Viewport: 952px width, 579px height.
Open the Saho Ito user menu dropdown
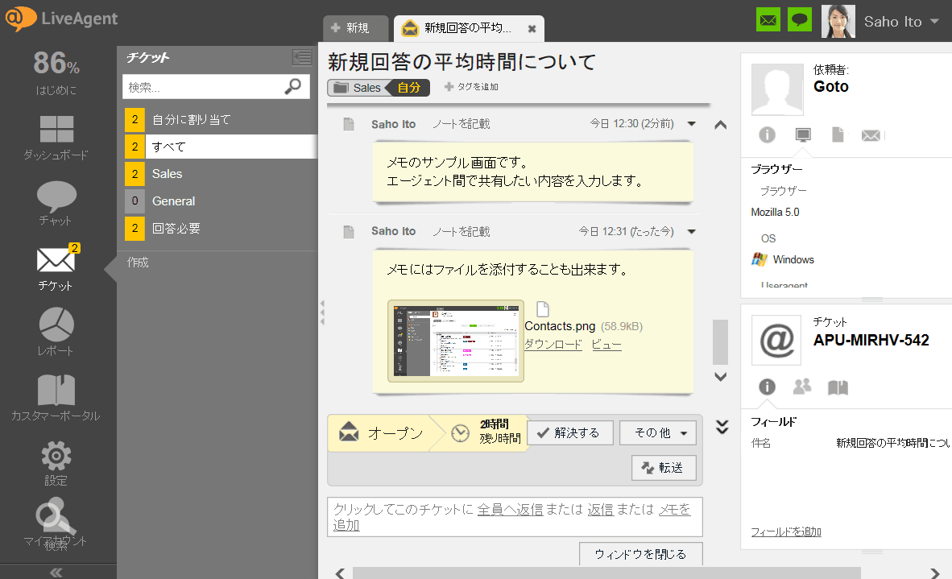[933, 22]
